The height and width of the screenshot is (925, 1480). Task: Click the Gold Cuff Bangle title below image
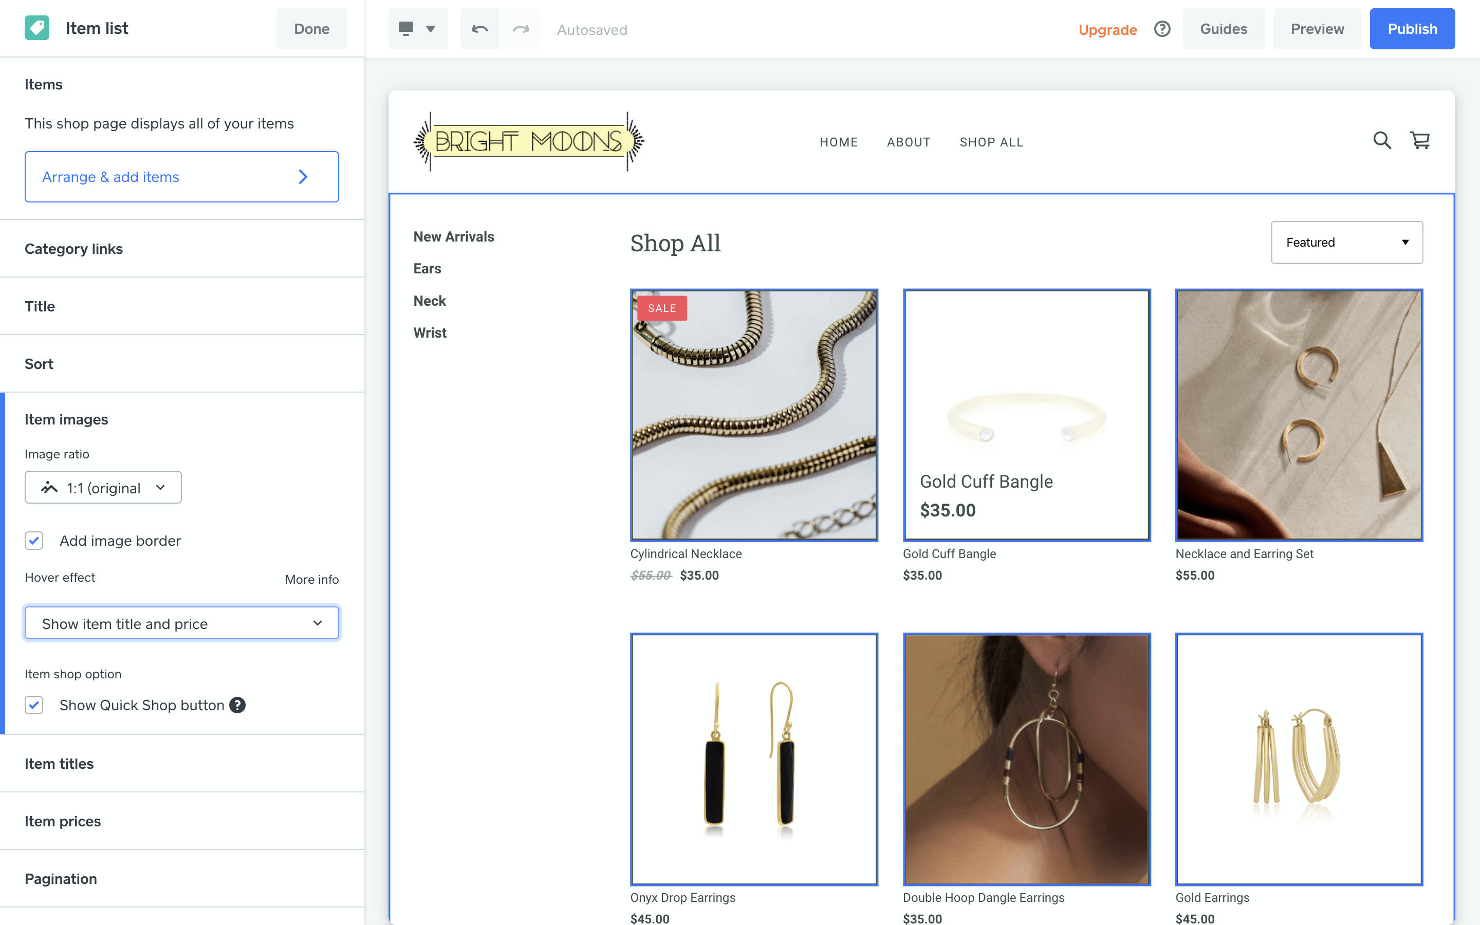pyautogui.click(x=949, y=553)
